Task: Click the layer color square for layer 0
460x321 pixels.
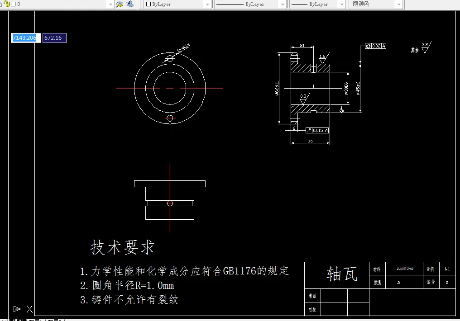Action: 13,5
